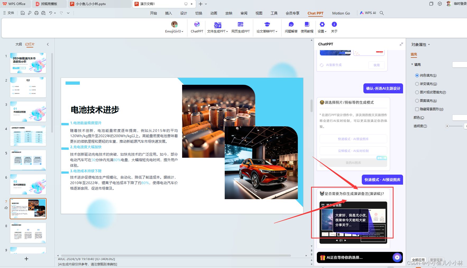Open the 使用教程 guide icon
This screenshot has width=467, height=268.
307,25
